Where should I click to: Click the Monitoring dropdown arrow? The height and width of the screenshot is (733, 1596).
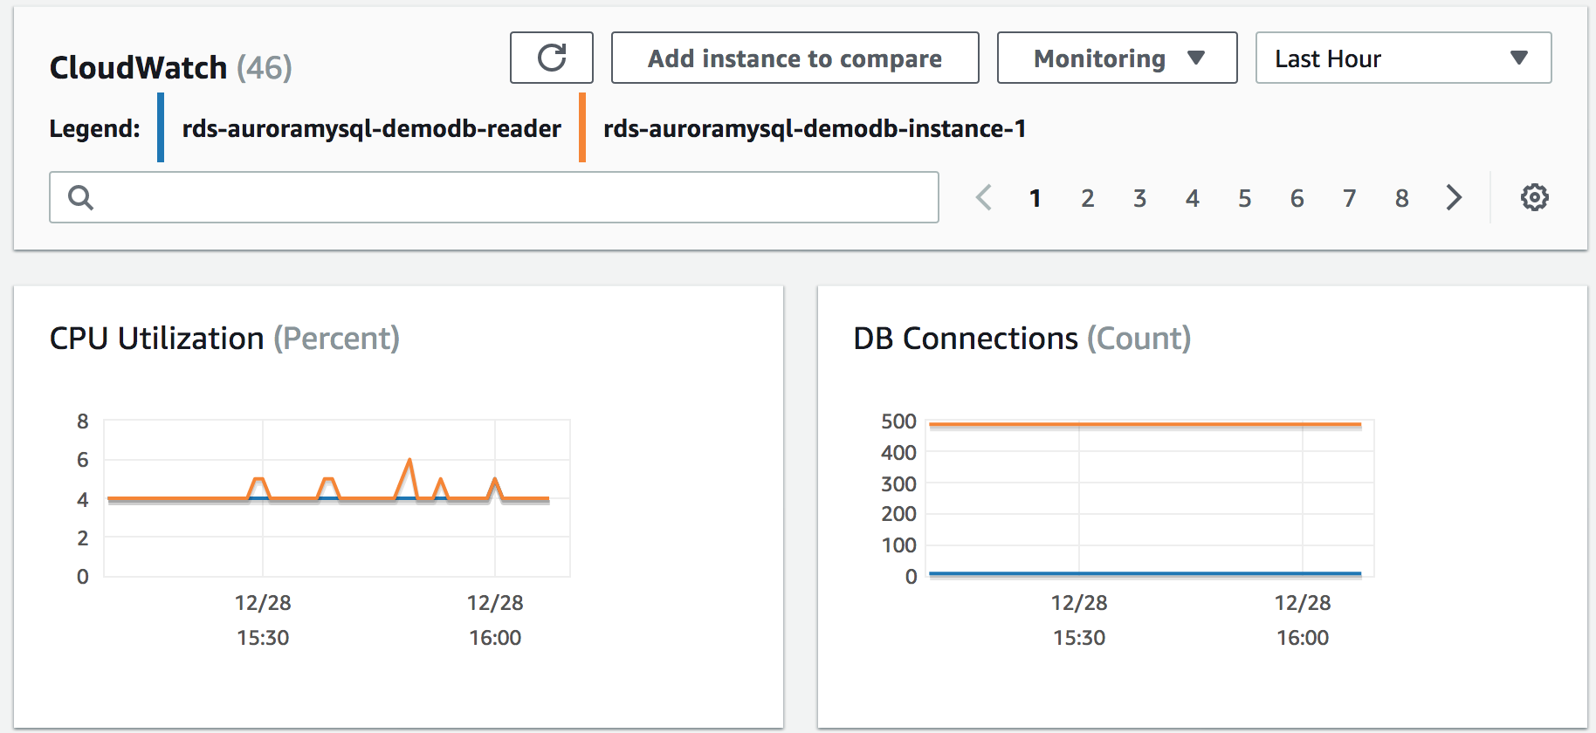[x=1196, y=58]
